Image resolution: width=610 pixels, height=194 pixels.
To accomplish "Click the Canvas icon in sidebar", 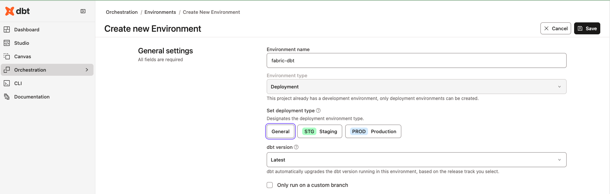I will coord(7,56).
